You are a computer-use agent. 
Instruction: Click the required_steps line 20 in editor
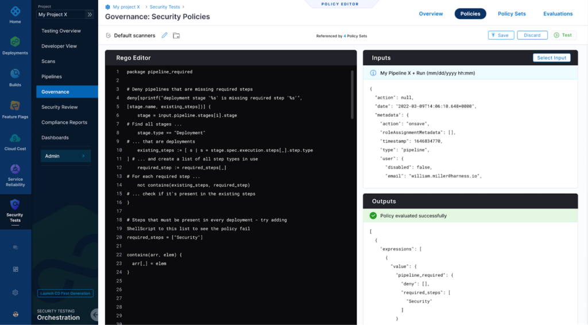click(165, 237)
